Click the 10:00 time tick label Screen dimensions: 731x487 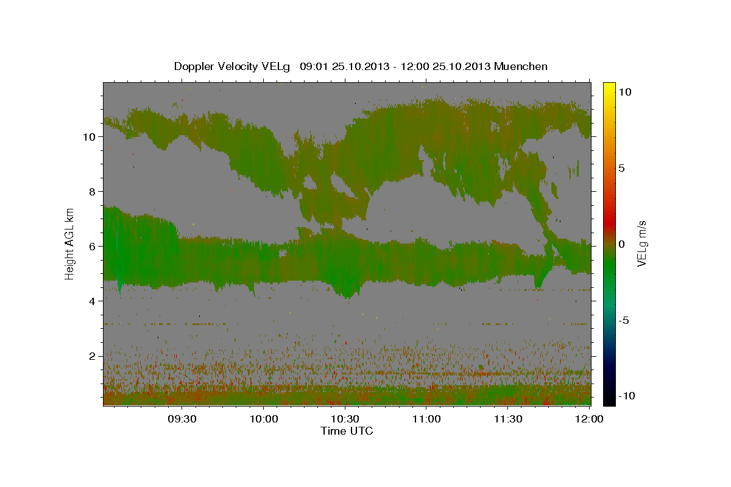point(263,419)
